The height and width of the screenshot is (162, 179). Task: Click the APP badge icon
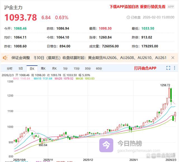click(x=171, y=7)
